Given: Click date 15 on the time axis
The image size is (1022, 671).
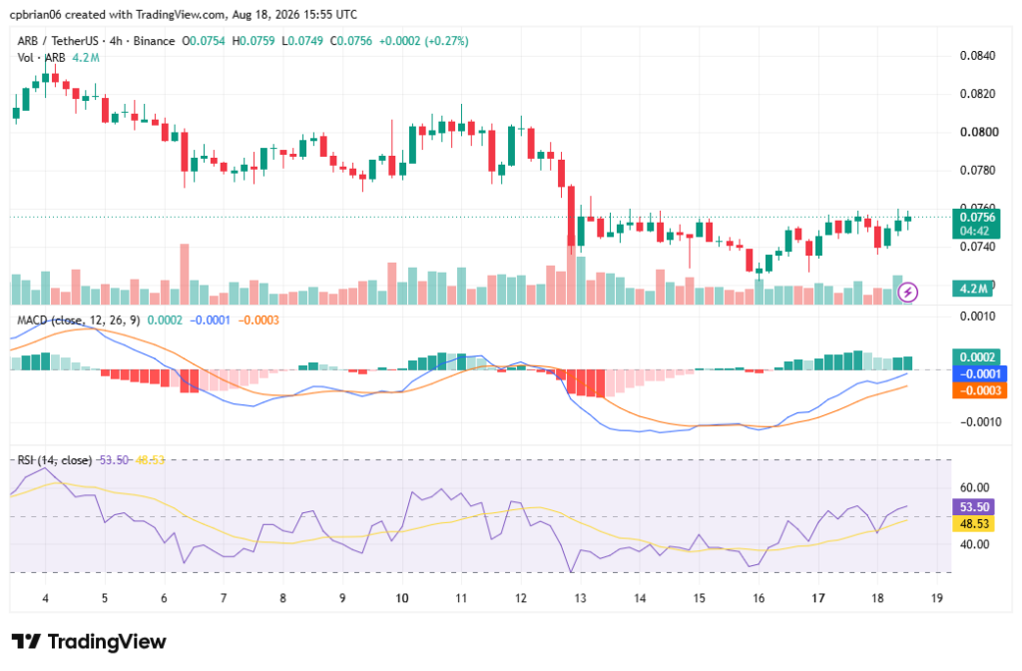Looking at the screenshot, I should pyautogui.click(x=699, y=599).
